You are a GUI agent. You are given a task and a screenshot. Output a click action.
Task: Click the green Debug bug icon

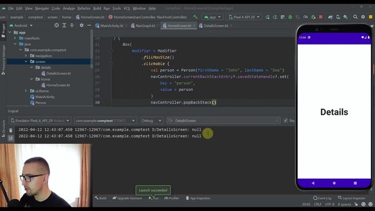click(290, 17)
